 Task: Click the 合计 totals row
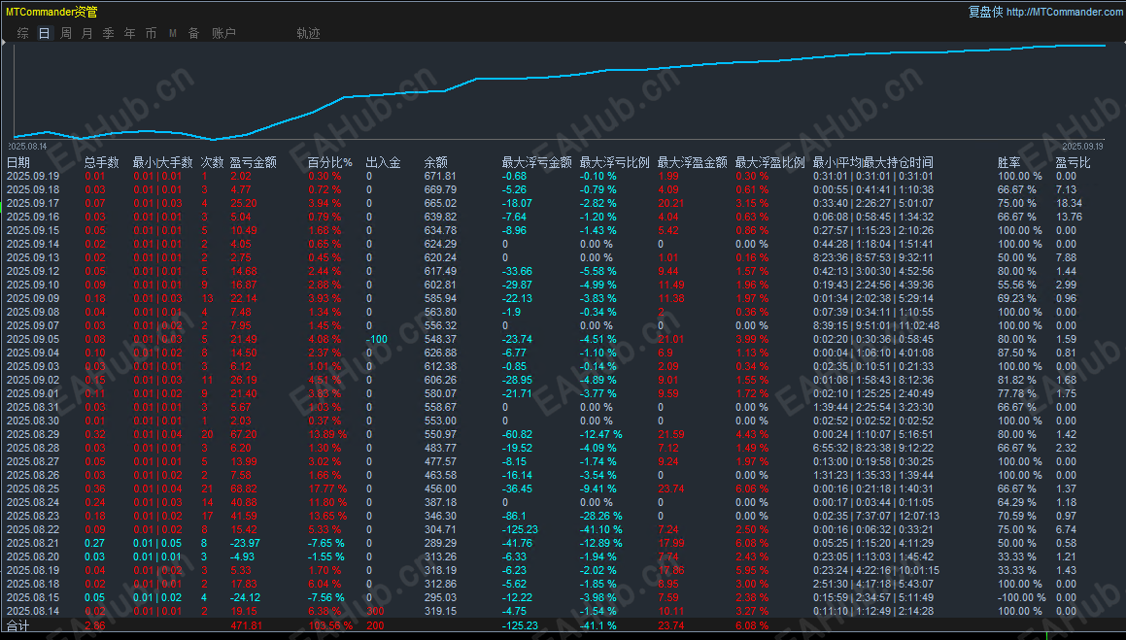[563, 625]
